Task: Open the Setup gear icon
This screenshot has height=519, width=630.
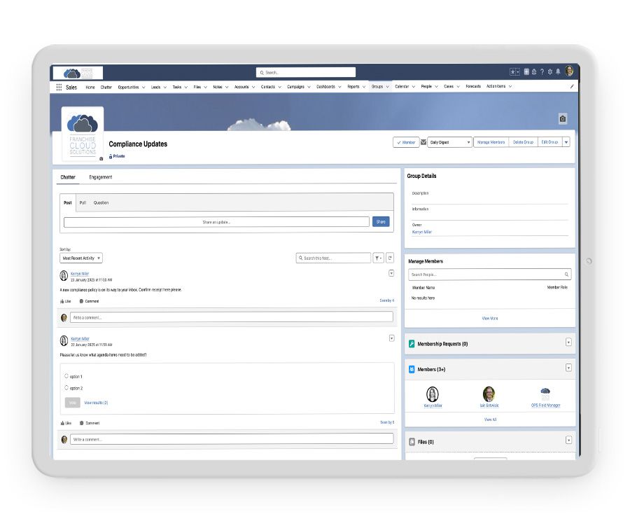Action: (x=549, y=71)
